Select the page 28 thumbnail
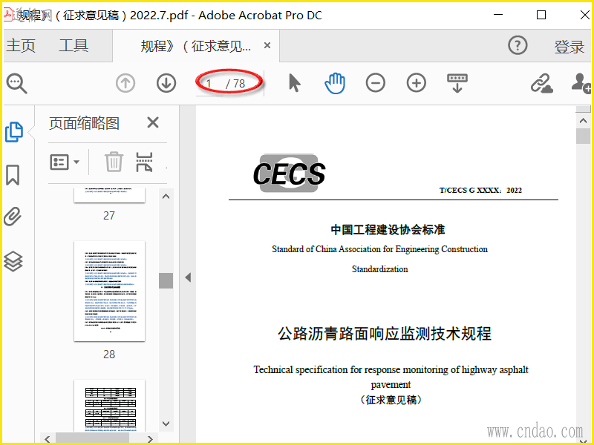 coord(109,291)
